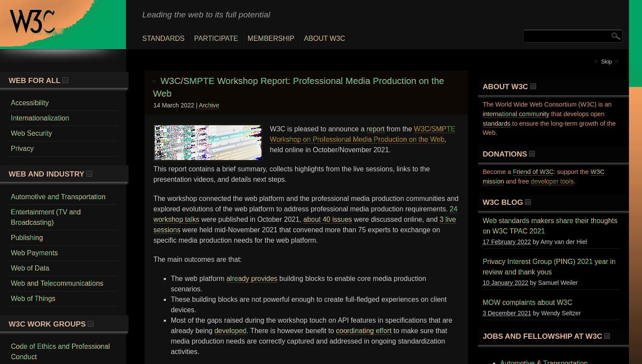This screenshot has width=642, height=364.
Task: Collapse the W3C Blog section toggle
Action: coord(528,202)
